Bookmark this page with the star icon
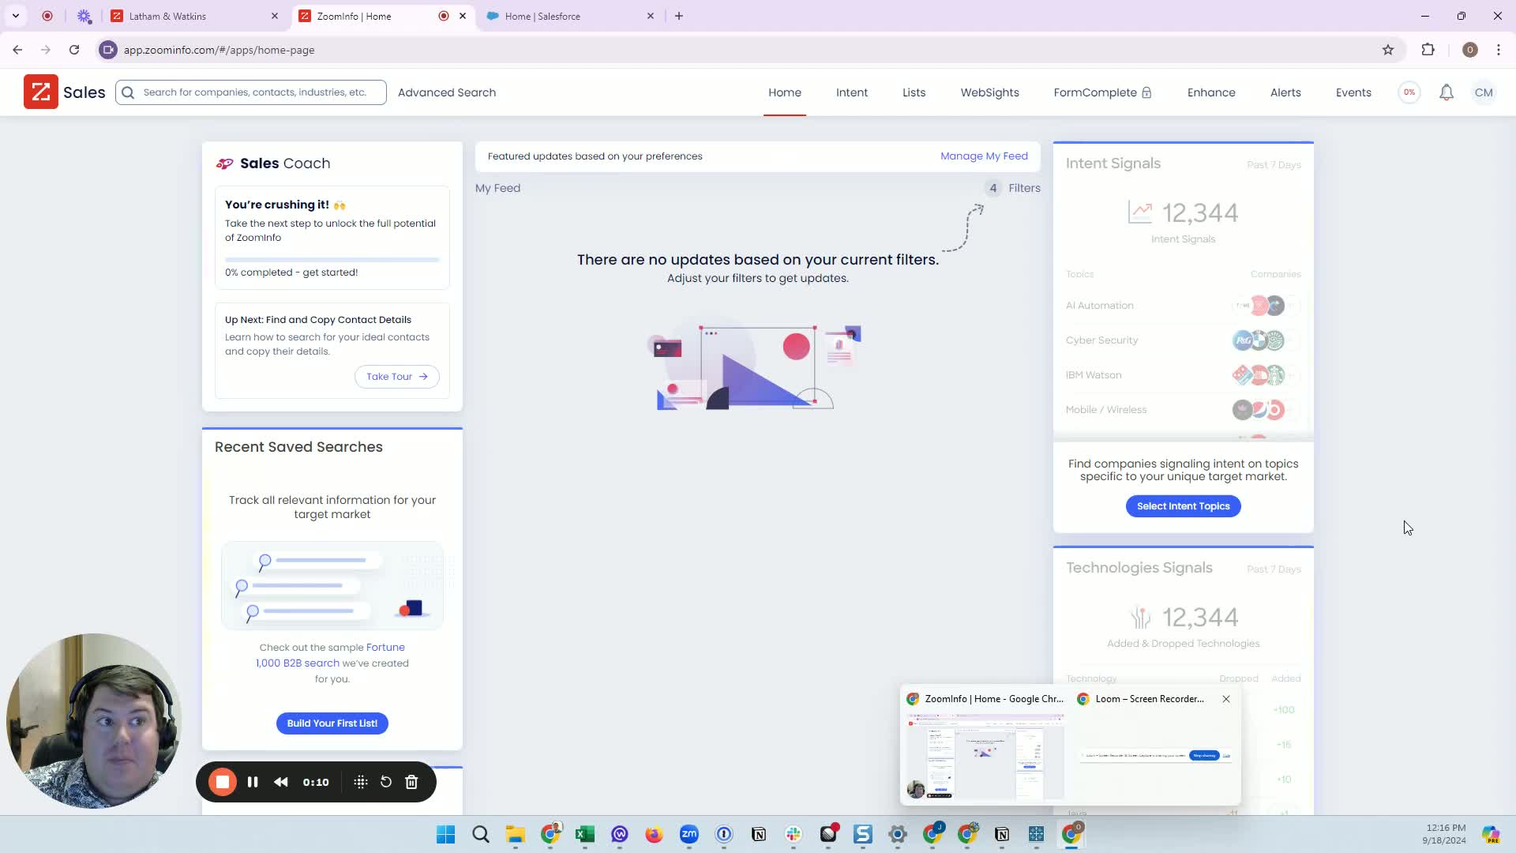 (1388, 50)
